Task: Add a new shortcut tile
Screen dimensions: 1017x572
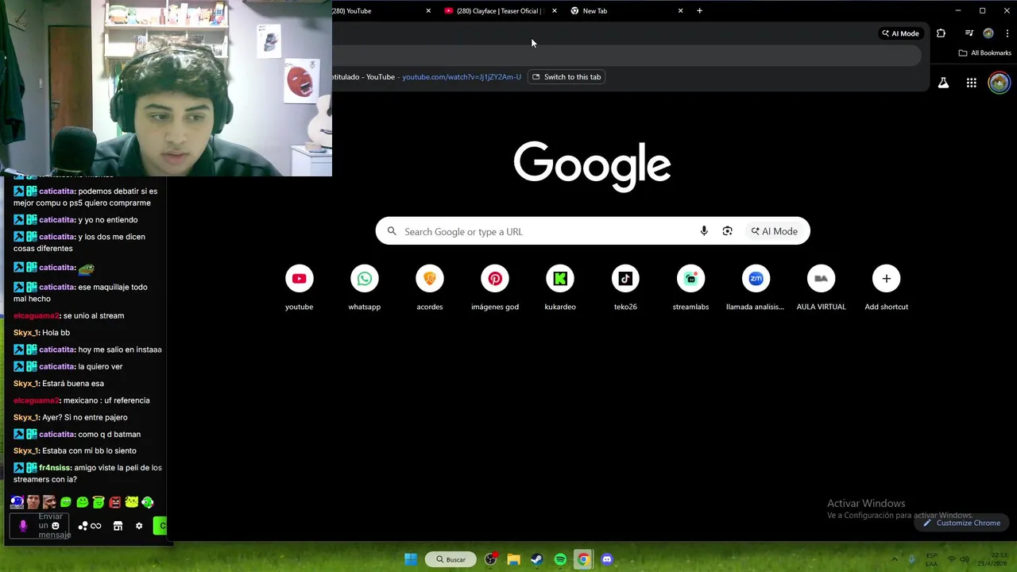Action: coord(887,288)
